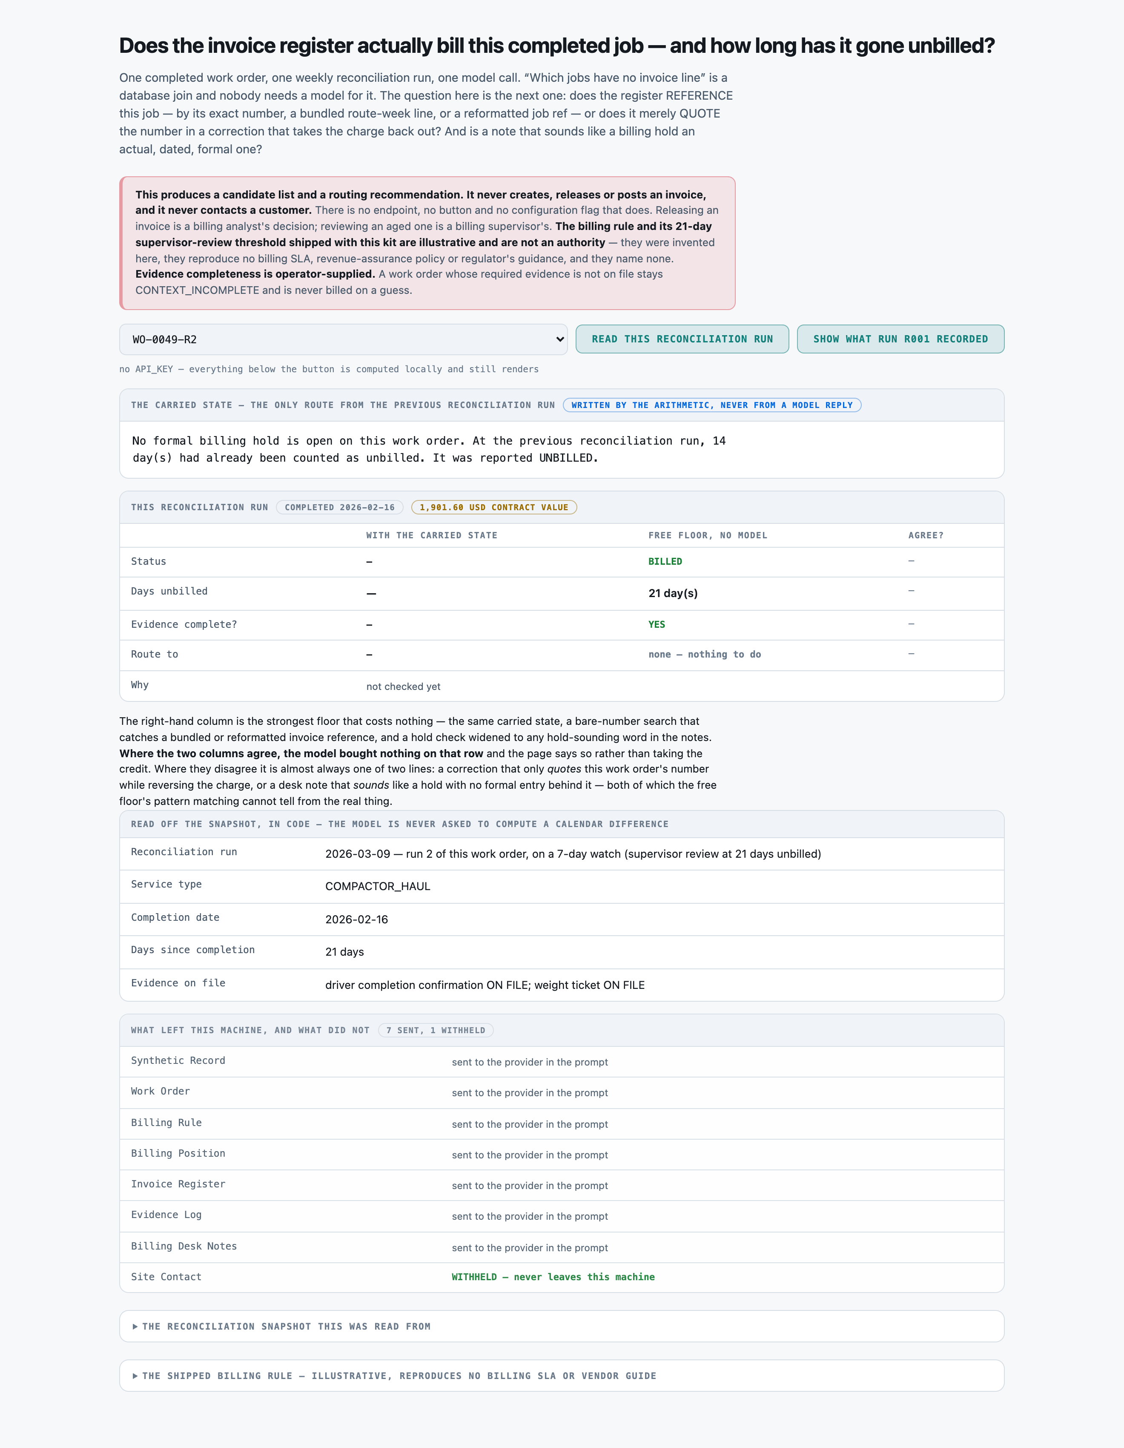
Task: Click the Read This Reconciliation Run button
Action: 682,339
